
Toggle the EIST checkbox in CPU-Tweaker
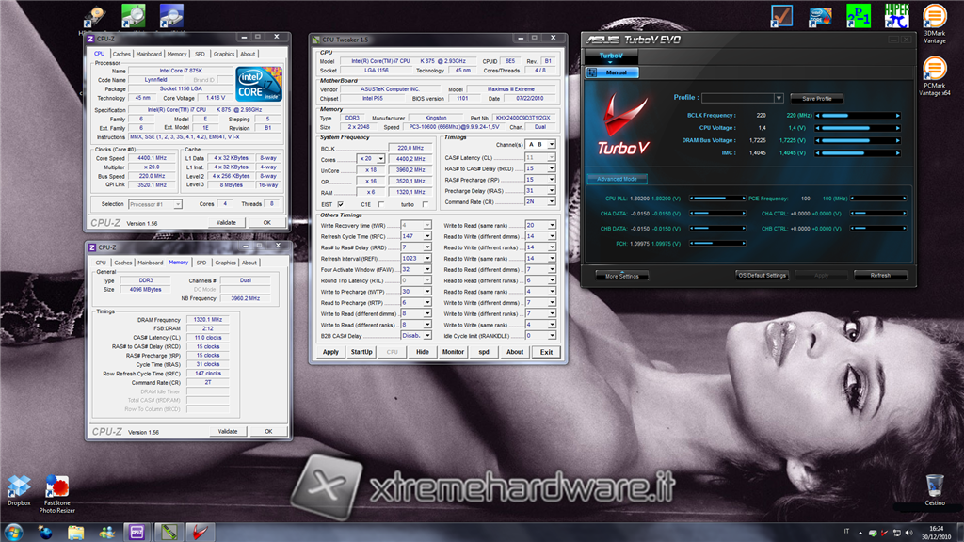(340, 204)
